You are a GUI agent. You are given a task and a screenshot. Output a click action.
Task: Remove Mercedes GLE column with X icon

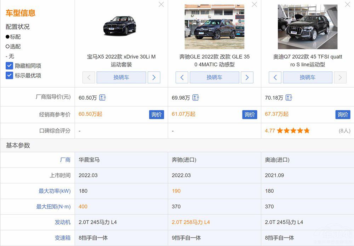(254, 5)
